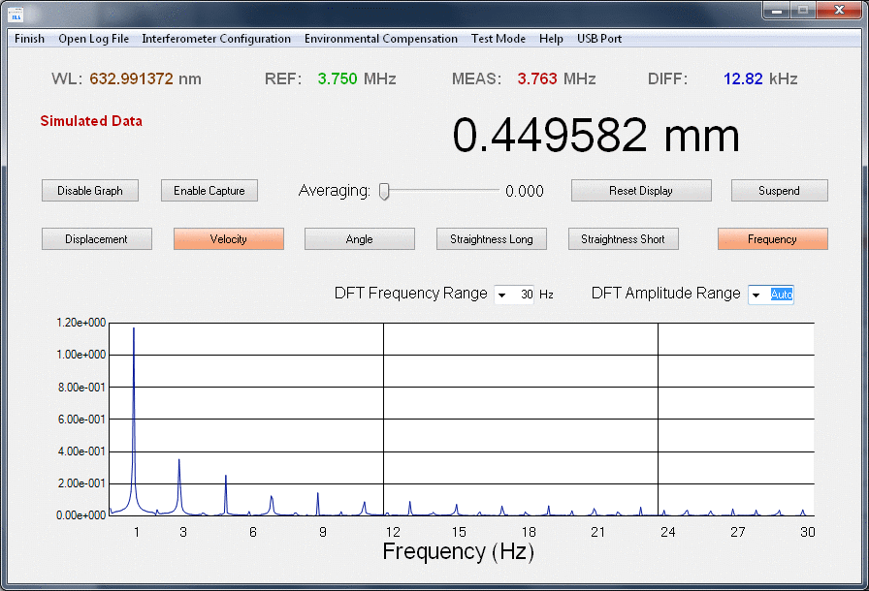The height and width of the screenshot is (591, 869).
Task: Suspend the measurement
Action: coord(779,190)
